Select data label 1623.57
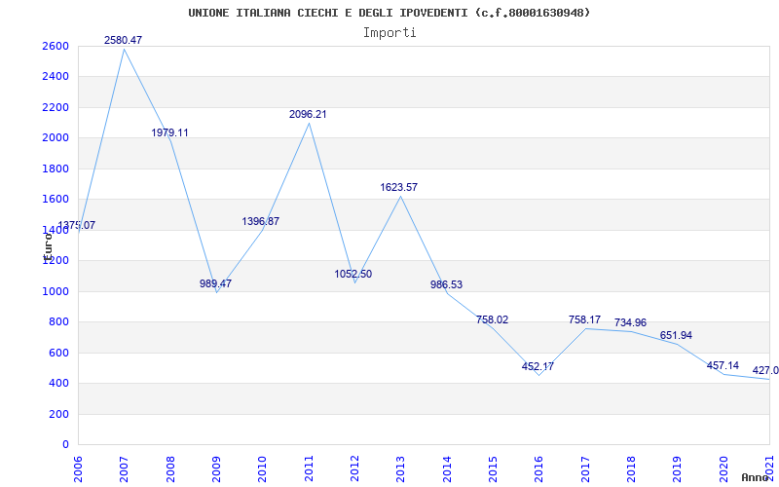The image size is (779, 487). (399, 187)
